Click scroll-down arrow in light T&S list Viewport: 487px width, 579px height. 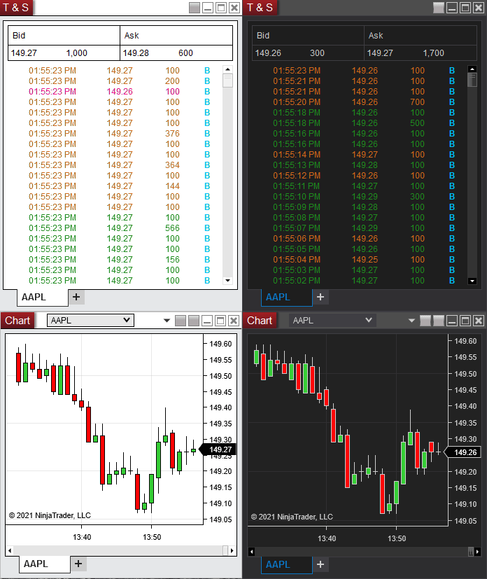pyautogui.click(x=227, y=281)
